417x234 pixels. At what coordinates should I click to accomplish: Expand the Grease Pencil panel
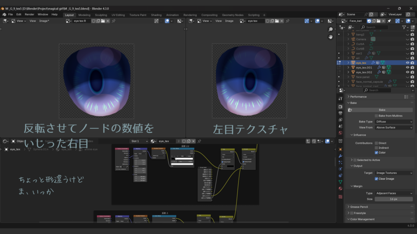pos(359,207)
